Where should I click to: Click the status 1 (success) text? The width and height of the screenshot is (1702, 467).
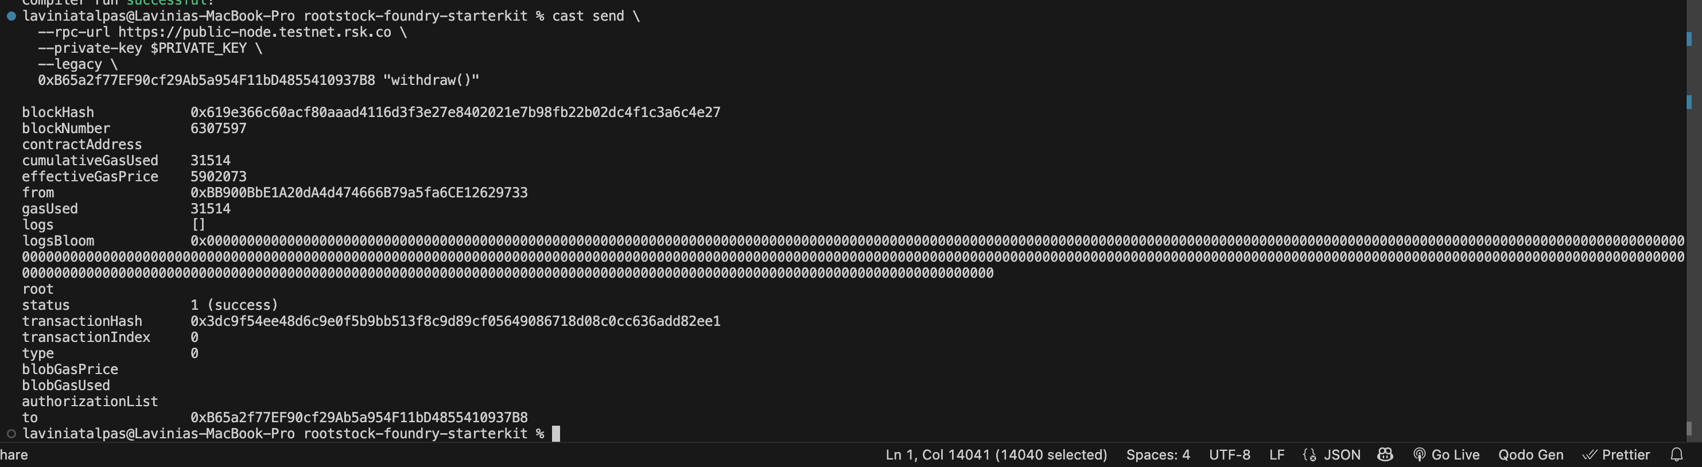coord(235,305)
